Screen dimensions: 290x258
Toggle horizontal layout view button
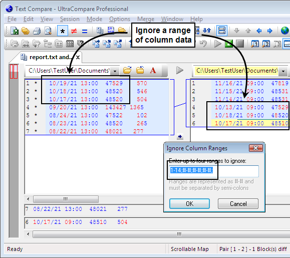(222, 31)
